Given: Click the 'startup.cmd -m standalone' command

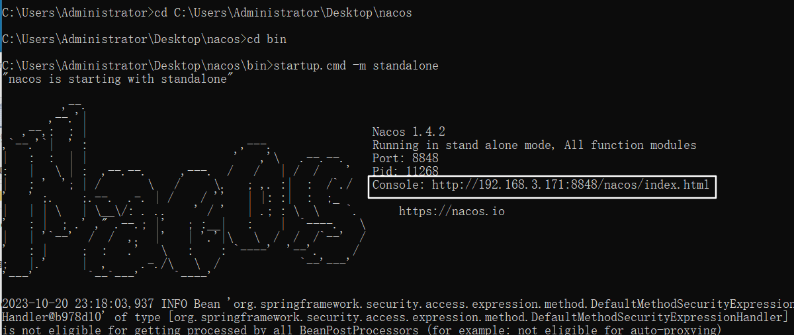Looking at the screenshot, I should click(355, 66).
